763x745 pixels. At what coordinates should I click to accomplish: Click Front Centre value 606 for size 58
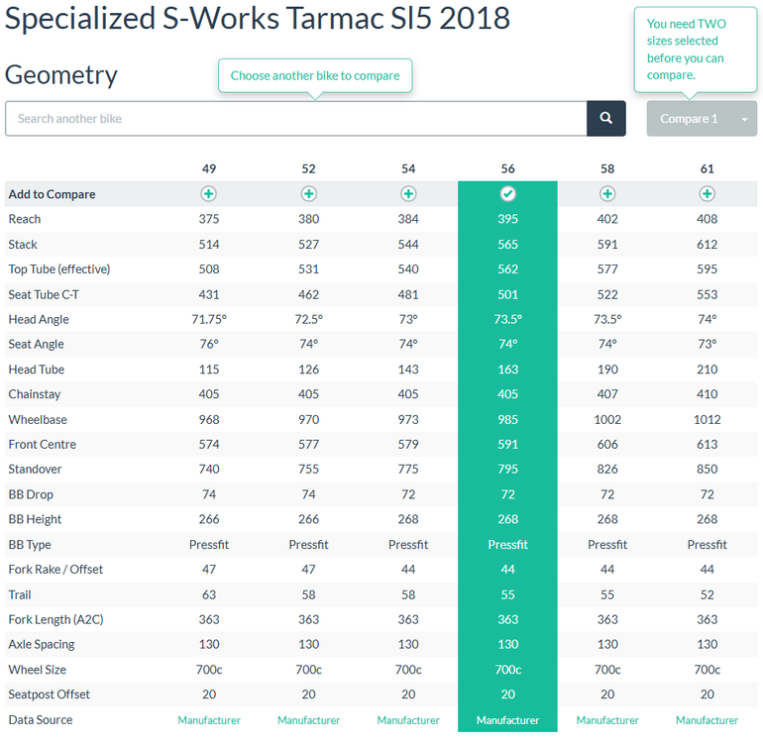coord(607,444)
